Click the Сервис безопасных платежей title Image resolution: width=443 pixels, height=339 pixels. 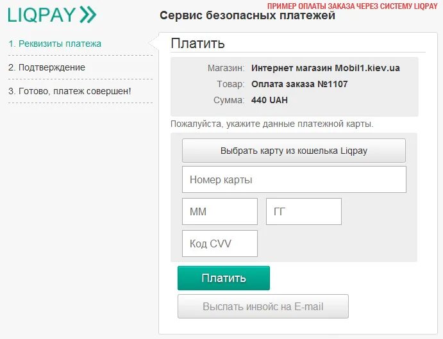(x=247, y=15)
